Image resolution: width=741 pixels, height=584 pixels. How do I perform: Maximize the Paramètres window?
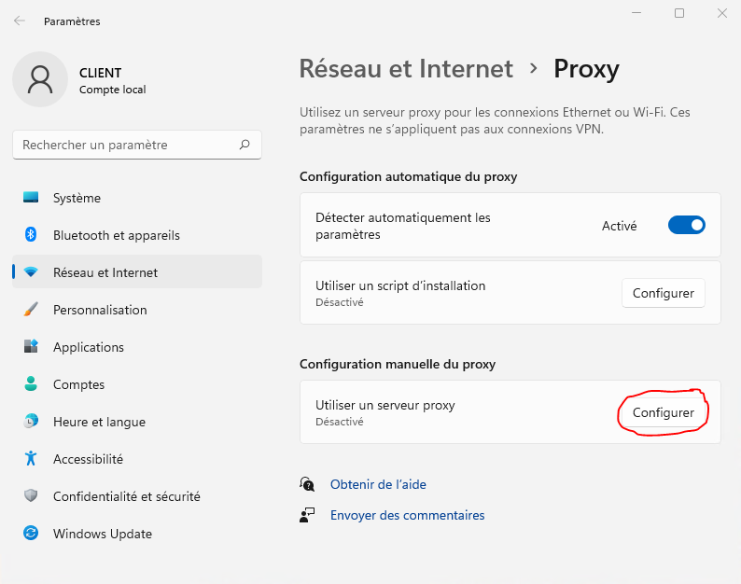(679, 13)
